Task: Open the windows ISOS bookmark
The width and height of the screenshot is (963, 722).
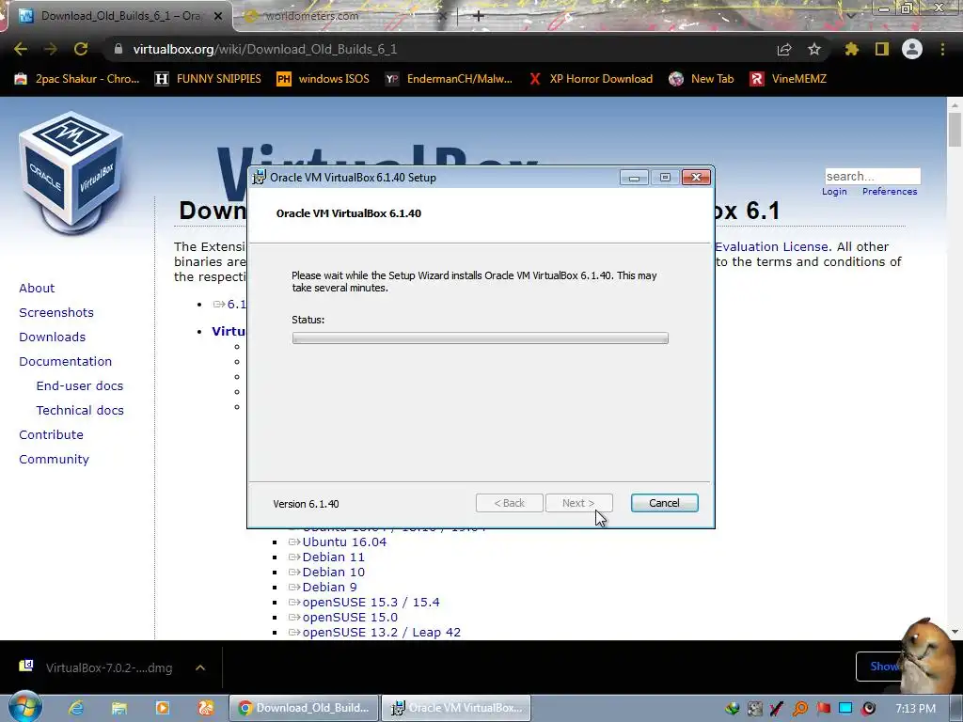Action: [x=324, y=79]
